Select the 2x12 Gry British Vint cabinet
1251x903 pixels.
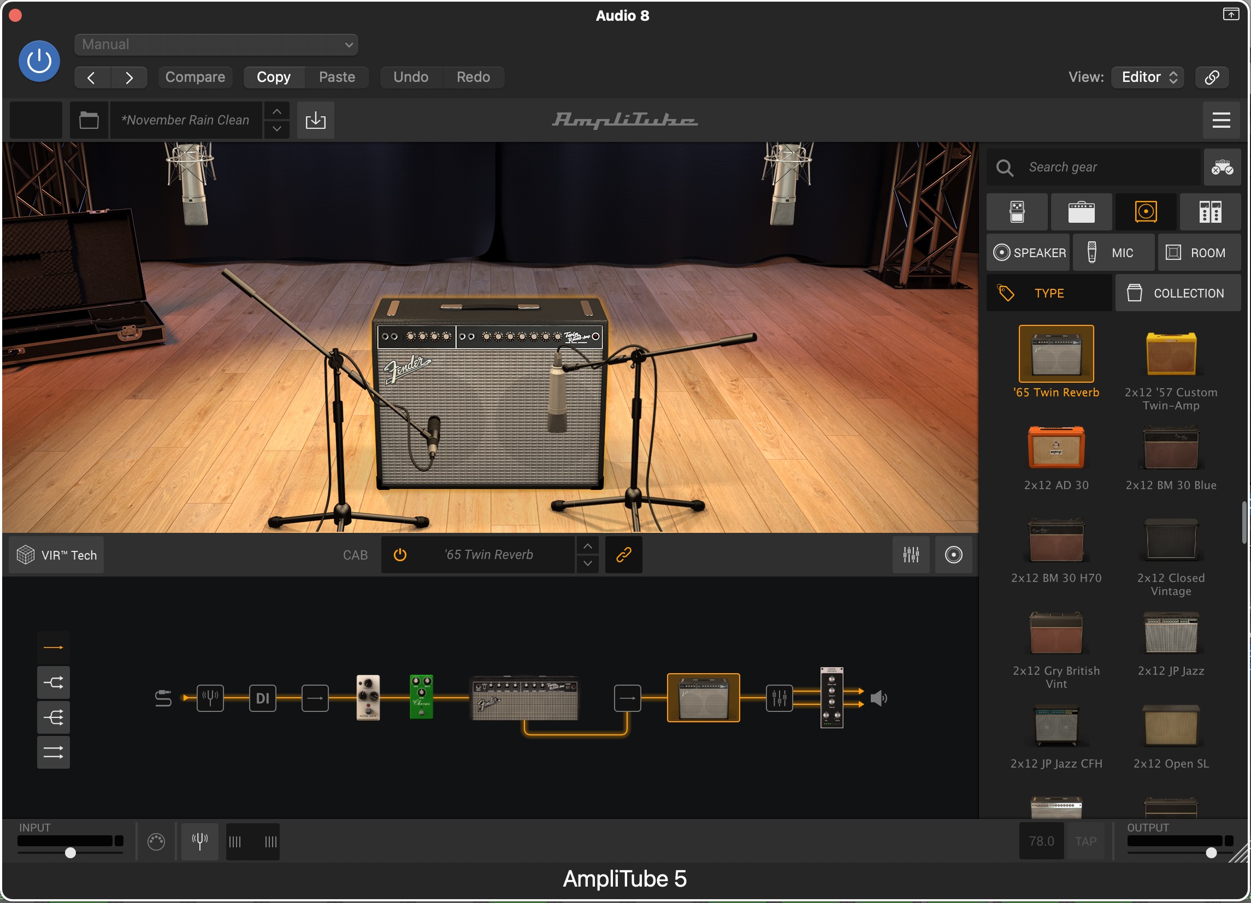click(1056, 633)
